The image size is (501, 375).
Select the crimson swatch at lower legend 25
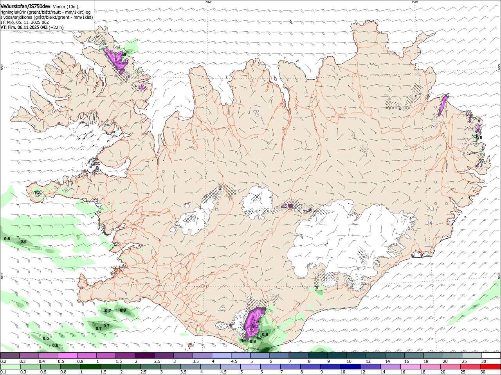click(471, 367)
